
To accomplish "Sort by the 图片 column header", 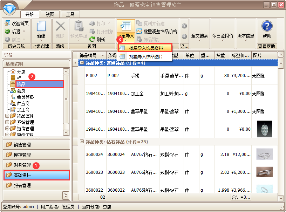I will [x=265, y=55].
